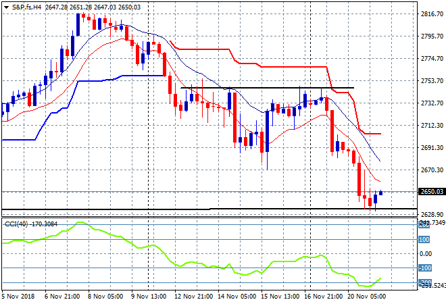The image size is (446, 304).
Task: Click the 2691.30 price axis label
Action: (x=432, y=147)
